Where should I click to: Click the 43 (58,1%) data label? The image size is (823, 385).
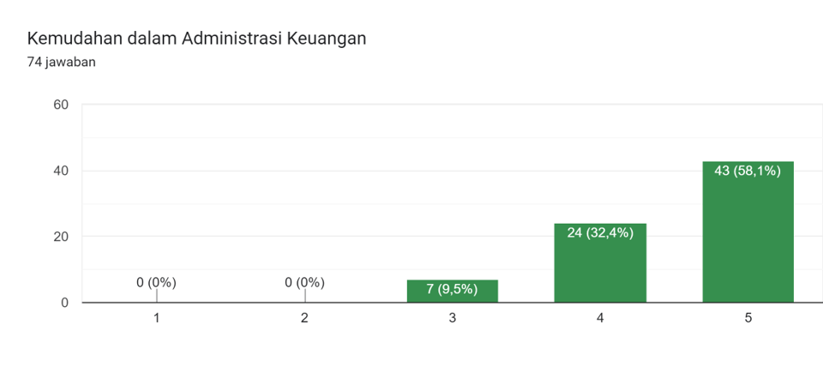click(x=748, y=171)
